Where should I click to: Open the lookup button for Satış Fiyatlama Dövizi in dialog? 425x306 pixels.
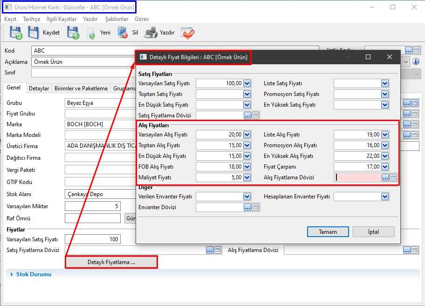click(x=247, y=116)
